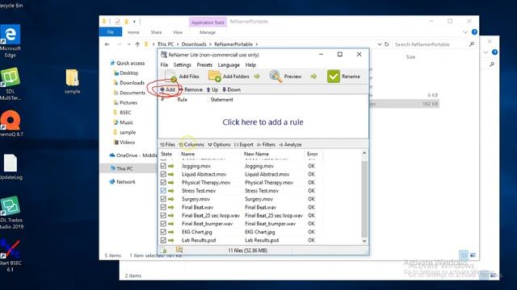The height and width of the screenshot is (290, 517).
Task: Move rule Down button
Action: coord(232,89)
